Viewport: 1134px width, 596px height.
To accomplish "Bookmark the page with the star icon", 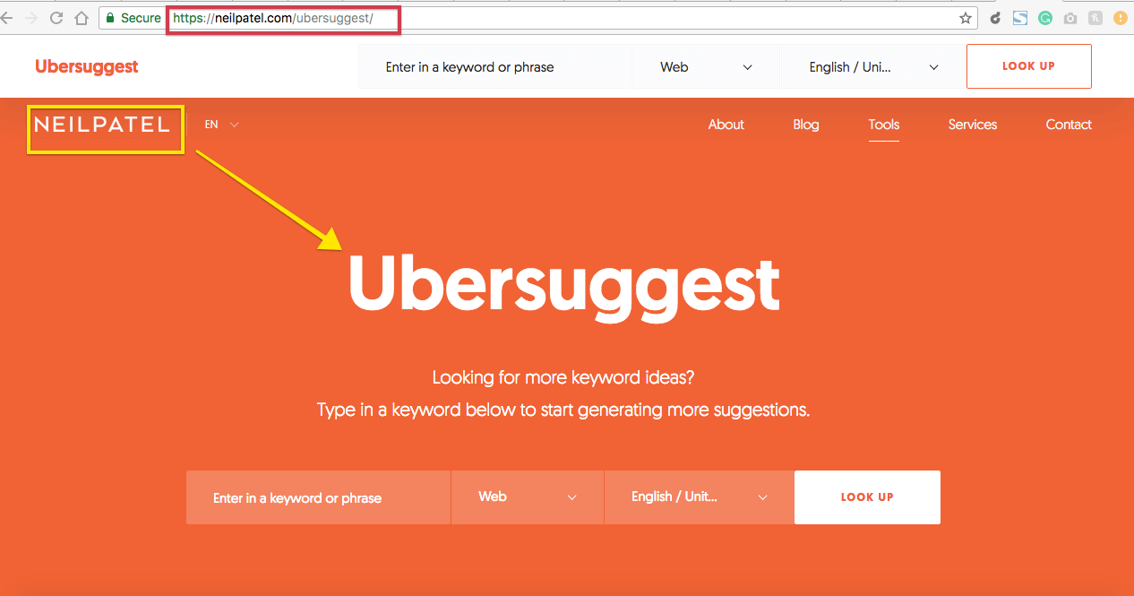I will coord(966,18).
